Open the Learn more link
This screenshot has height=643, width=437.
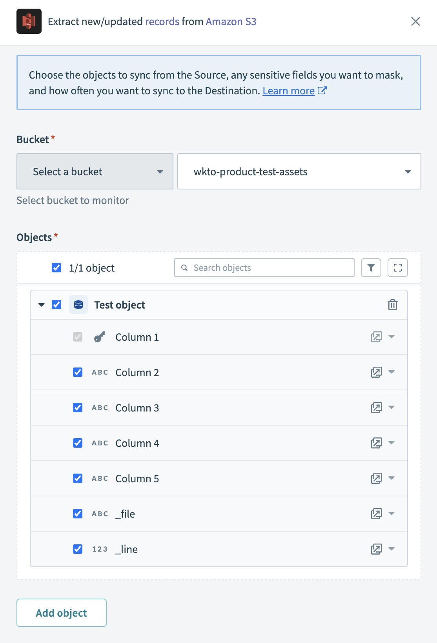tap(289, 91)
